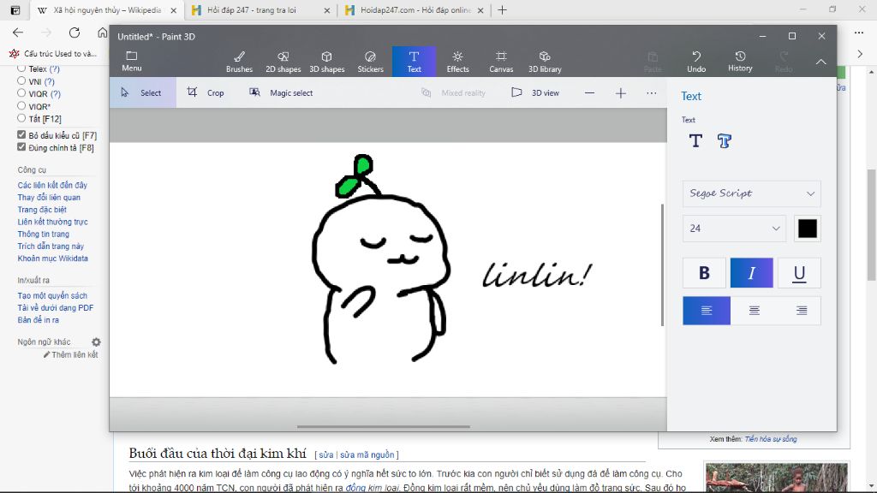This screenshot has width=877, height=493.
Task: Refresh the browser page
Action: click(x=74, y=33)
